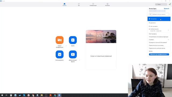Open Skype from the taskbar
Image resolution: width=172 pixels, height=97 pixels.
coord(24,95)
